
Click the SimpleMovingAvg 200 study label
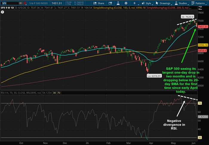point(168,8)
